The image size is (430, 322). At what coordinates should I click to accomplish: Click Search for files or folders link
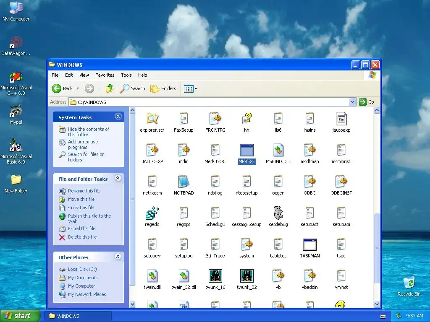pyautogui.click(x=86, y=157)
